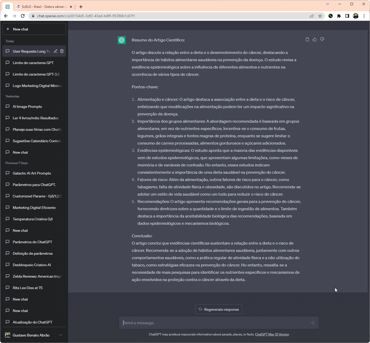
Task: Click the thumbs up icon on response
Action: click(315, 39)
